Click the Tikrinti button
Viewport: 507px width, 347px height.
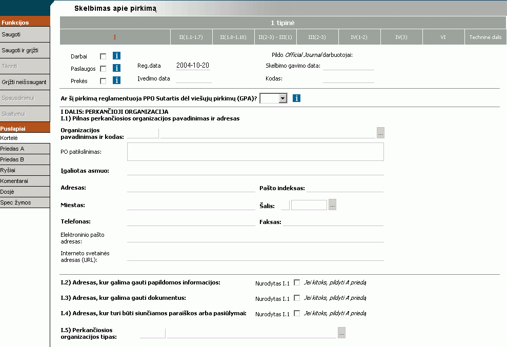point(25,66)
